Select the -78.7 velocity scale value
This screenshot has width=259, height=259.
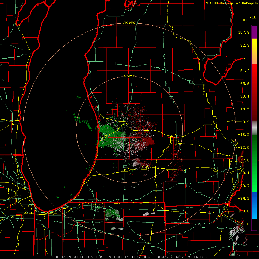coord(244,186)
